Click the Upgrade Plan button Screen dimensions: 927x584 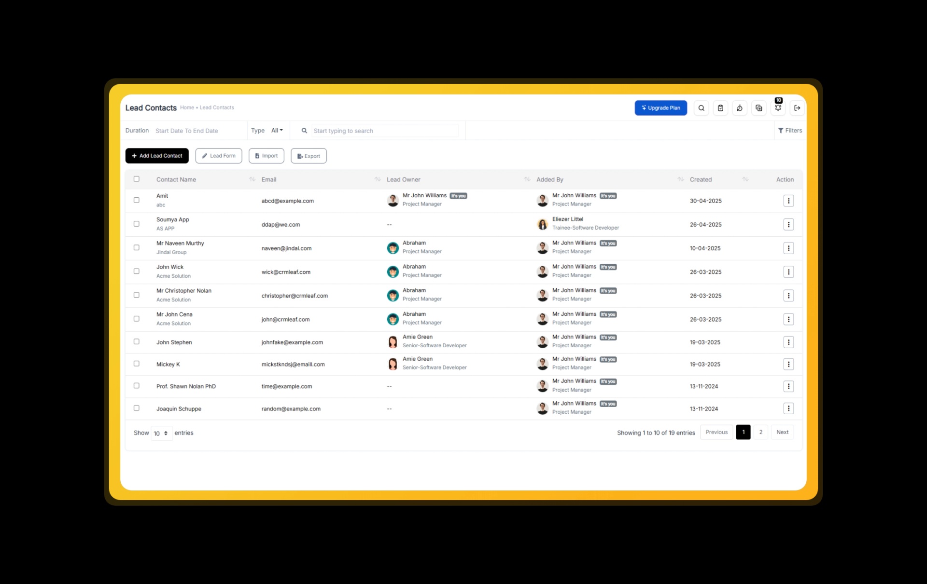660,108
